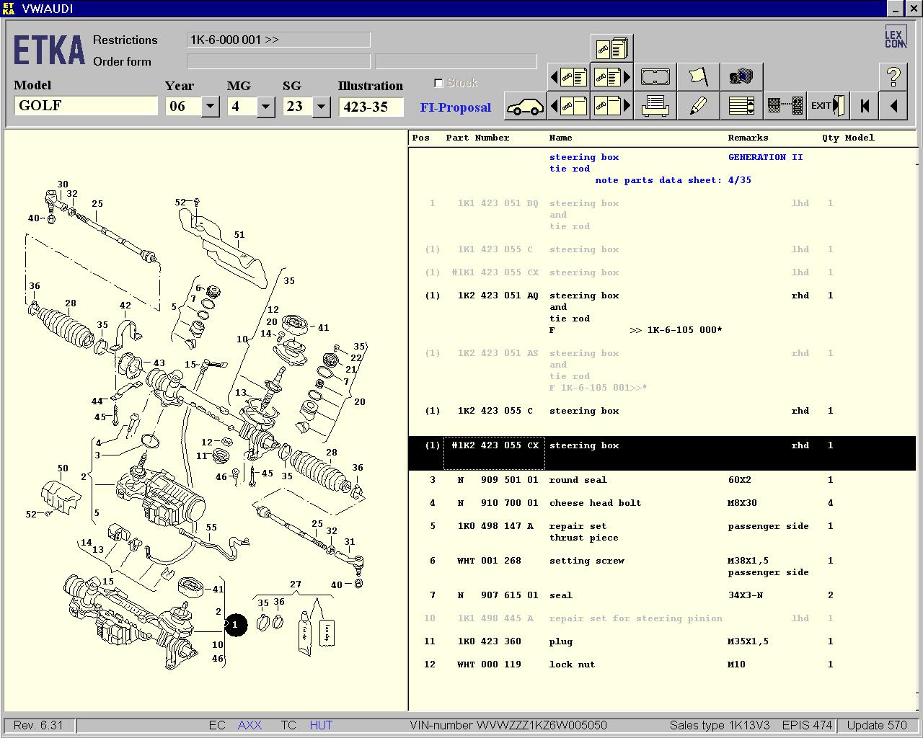The height and width of the screenshot is (738, 923).
Task: Click the HUT transmission code
Action: pyautogui.click(x=321, y=725)
